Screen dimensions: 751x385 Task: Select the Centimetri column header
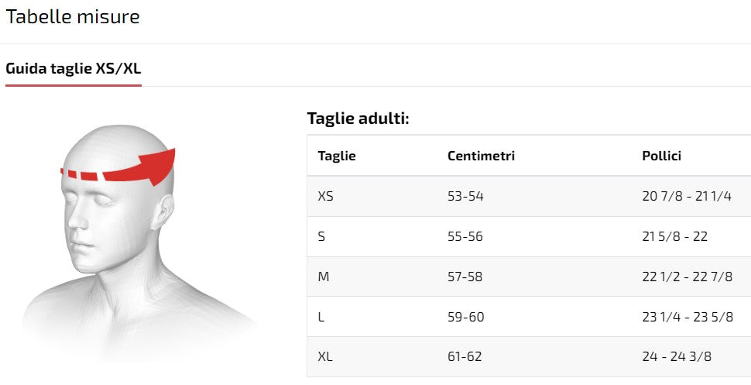tap(481, 156)
